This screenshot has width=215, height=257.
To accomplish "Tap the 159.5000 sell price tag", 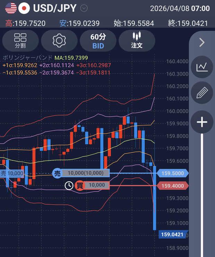I will pos(173,173).
